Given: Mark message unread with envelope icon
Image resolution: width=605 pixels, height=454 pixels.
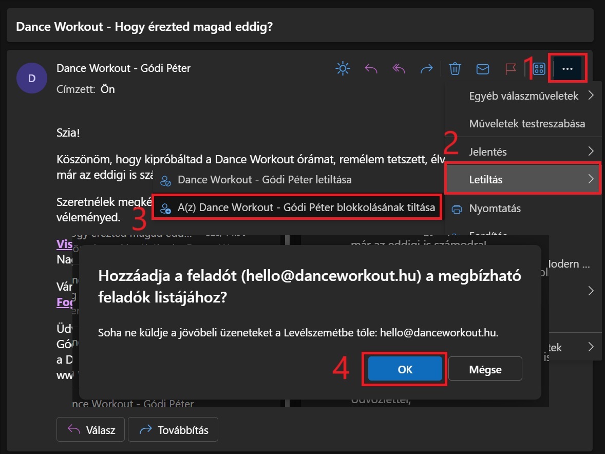Looking at the screenshot, I should tap(483, 69).
